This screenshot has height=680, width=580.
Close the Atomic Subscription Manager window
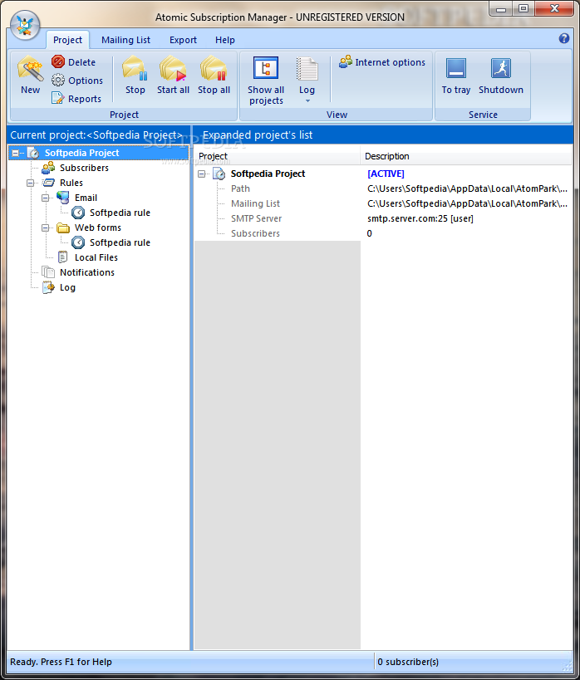554,8
